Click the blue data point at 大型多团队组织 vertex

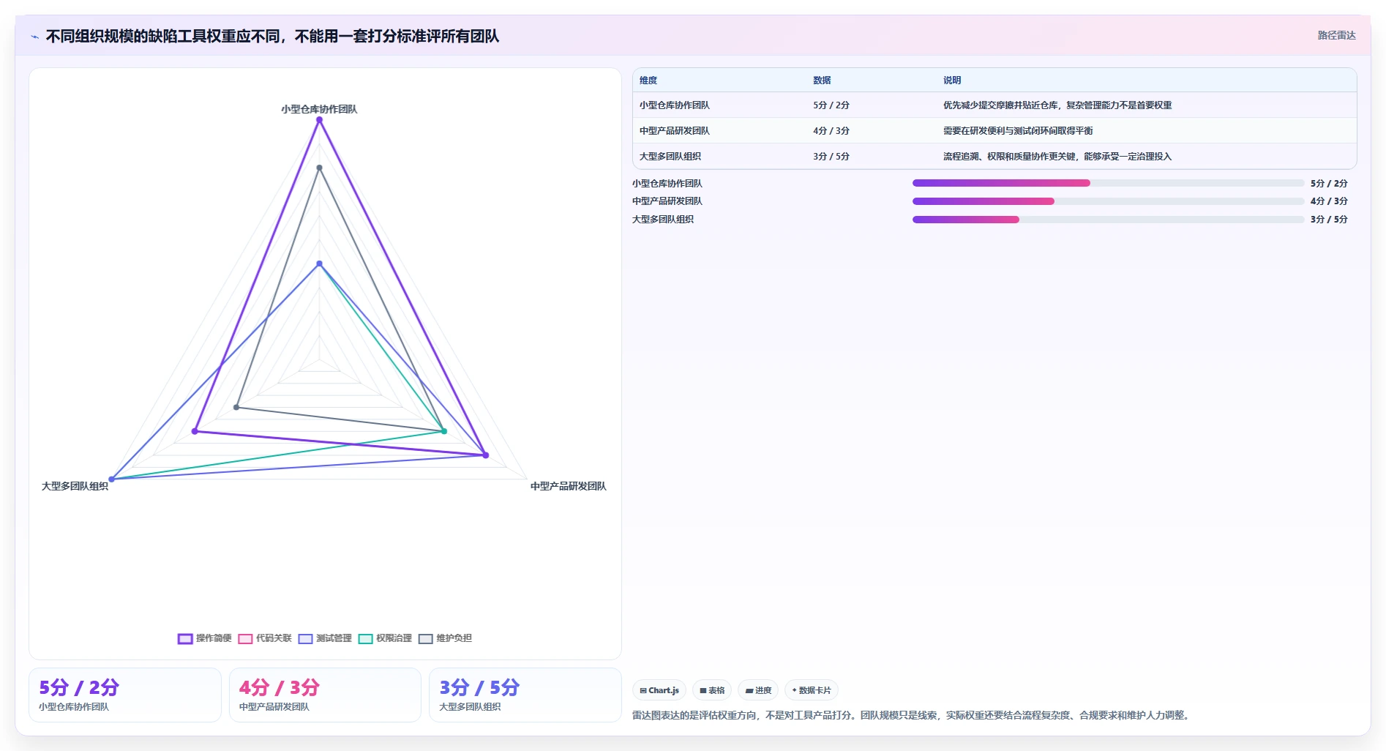point(112,479)
